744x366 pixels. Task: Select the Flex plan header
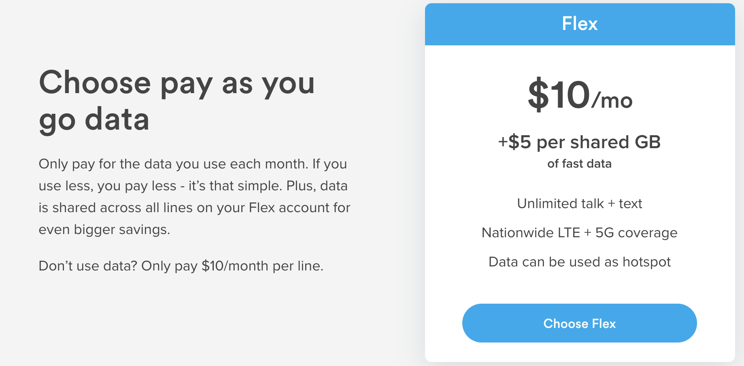580,24
